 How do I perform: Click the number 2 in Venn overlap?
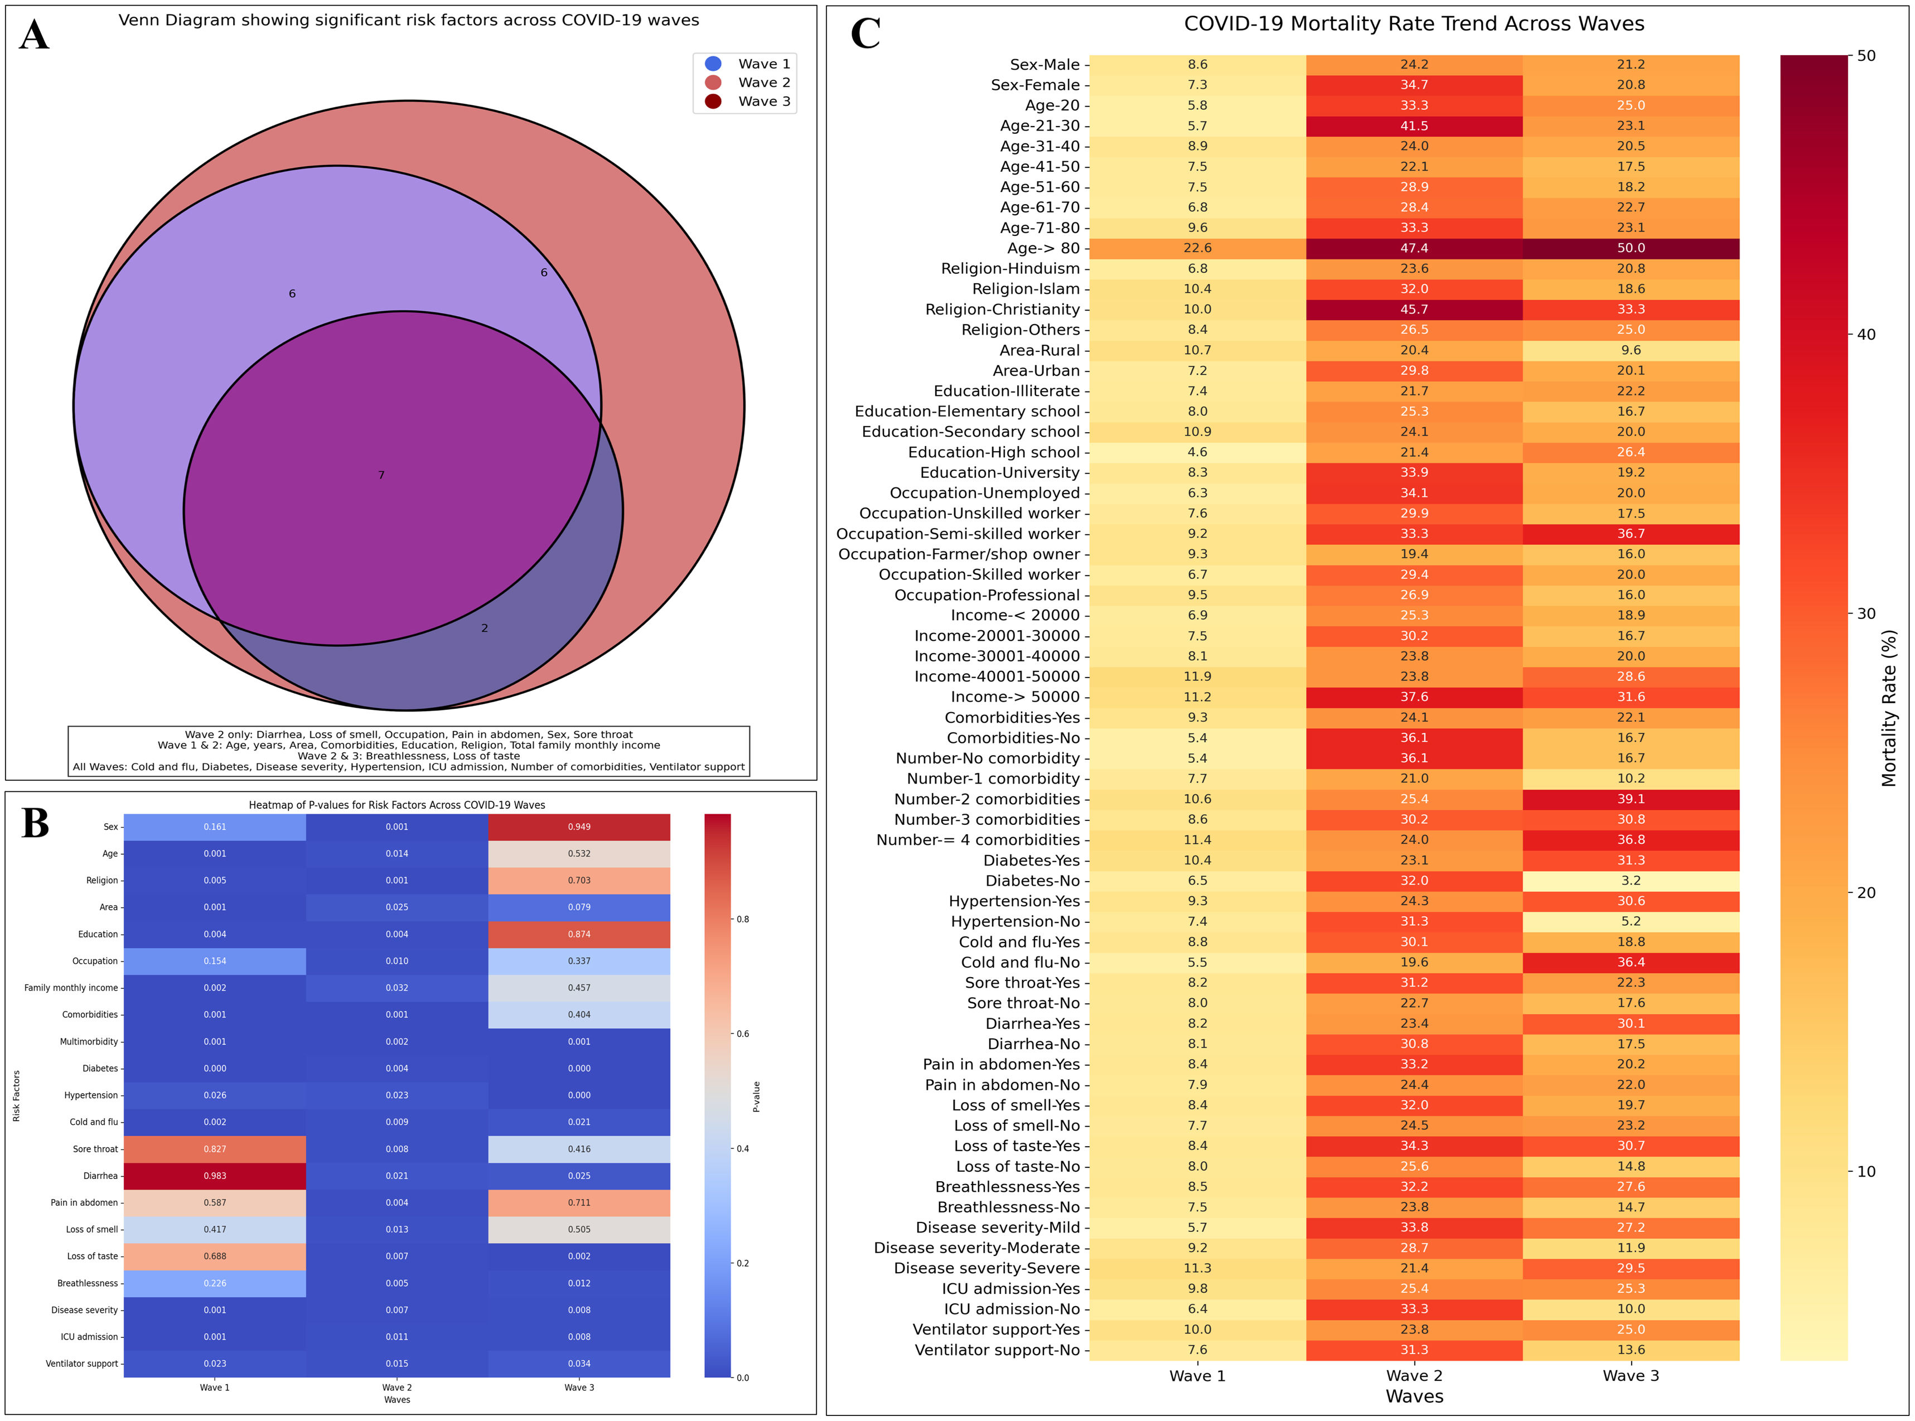(x=484, y=628)
